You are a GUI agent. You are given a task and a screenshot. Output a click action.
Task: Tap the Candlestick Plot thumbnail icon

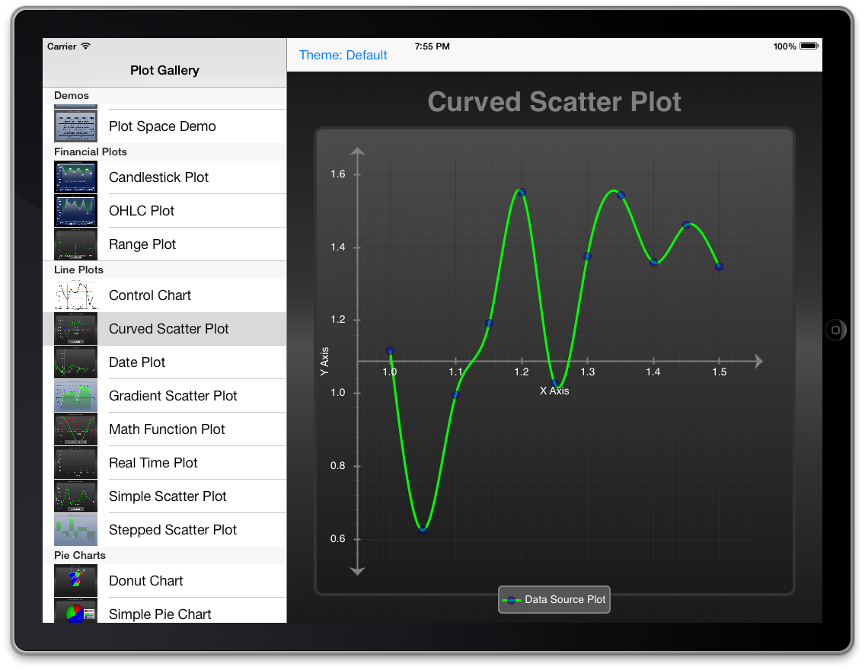[x=75, y=177]
